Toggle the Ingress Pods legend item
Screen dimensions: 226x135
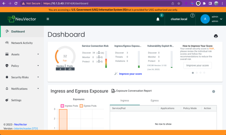[x=69, y=106]
